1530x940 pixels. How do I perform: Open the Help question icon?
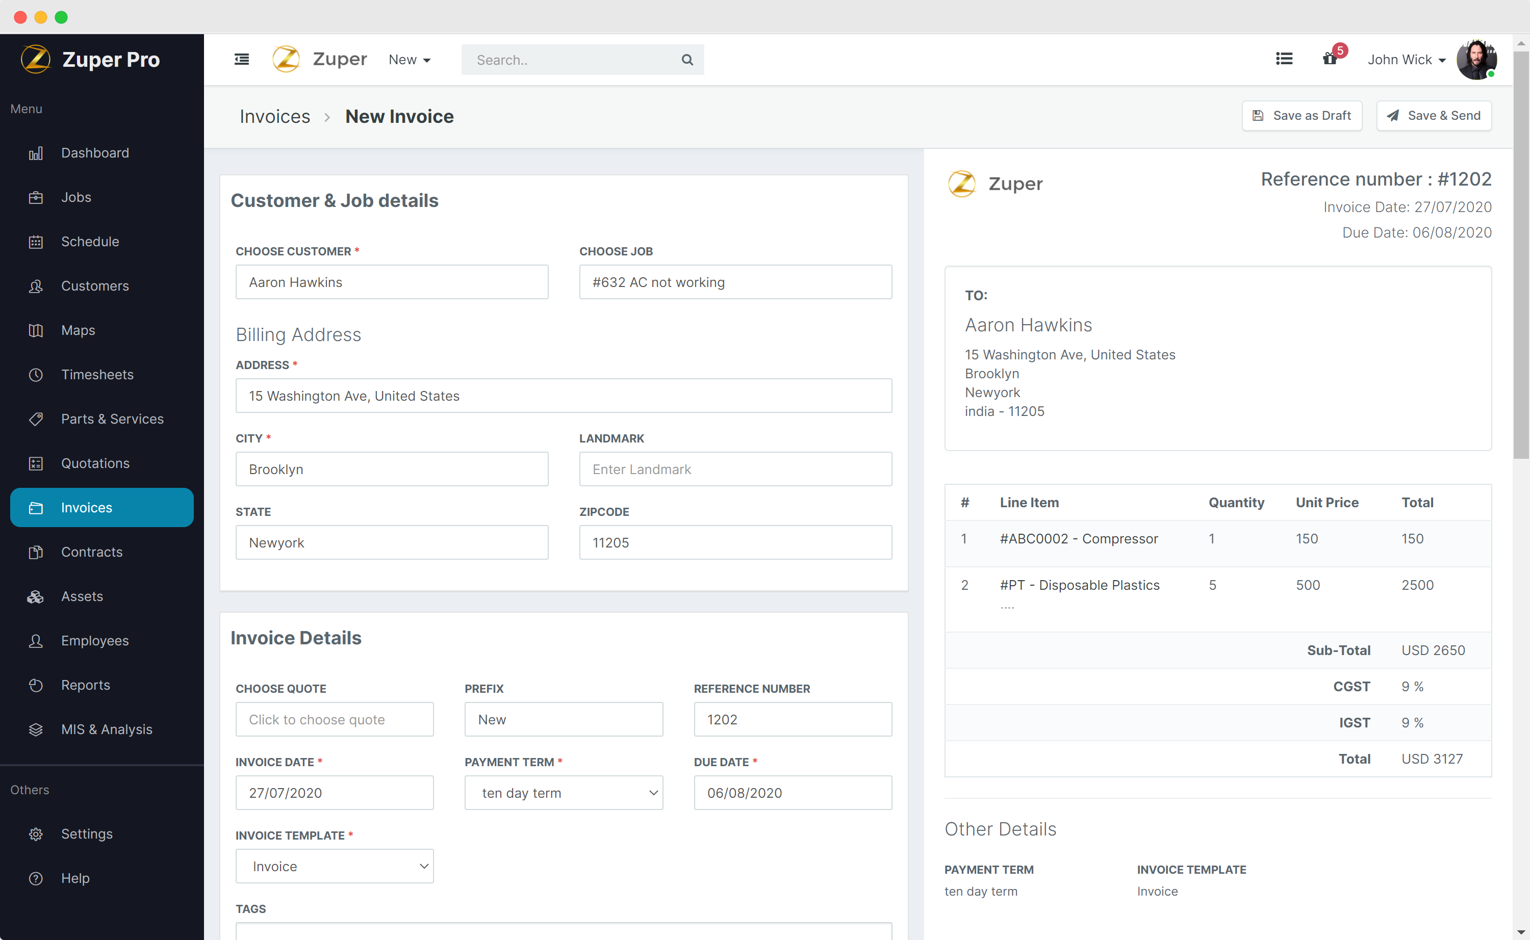(36, 878)
